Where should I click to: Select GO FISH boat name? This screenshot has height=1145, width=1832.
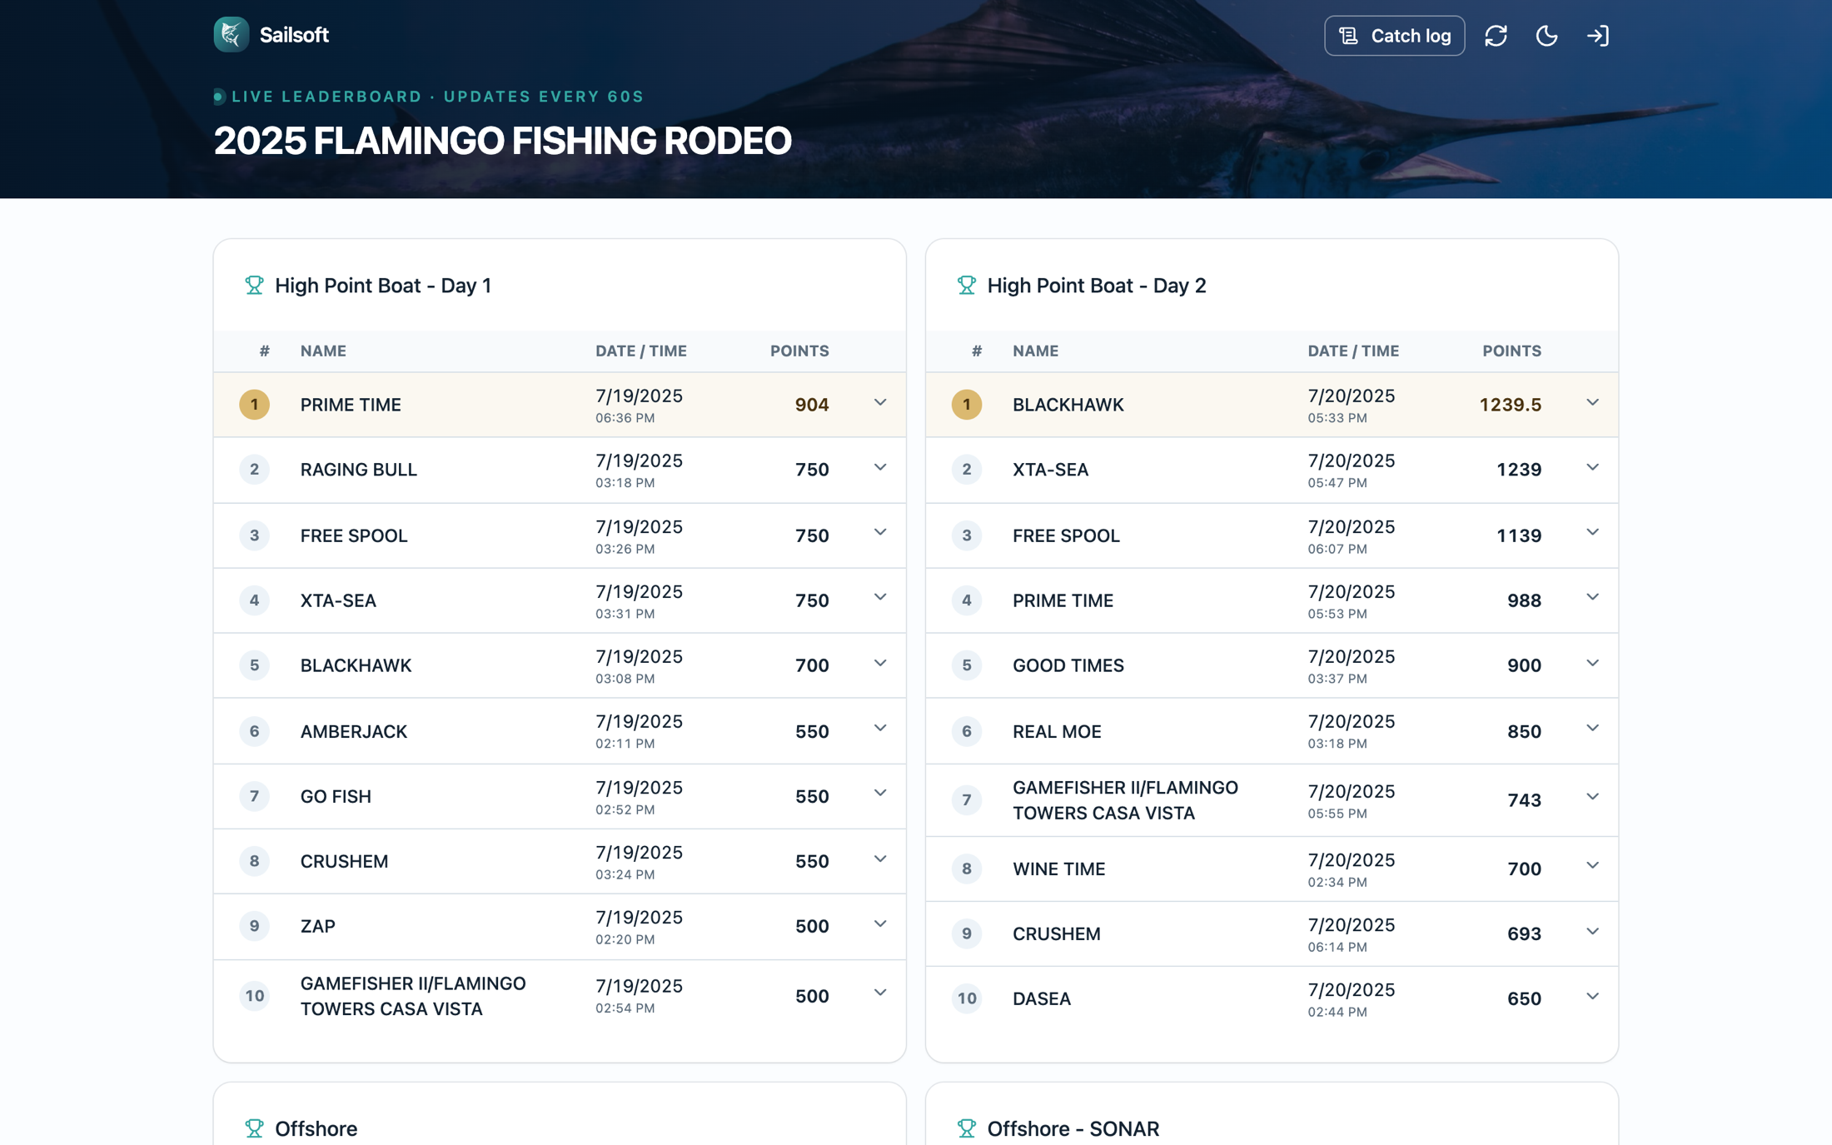336,796
